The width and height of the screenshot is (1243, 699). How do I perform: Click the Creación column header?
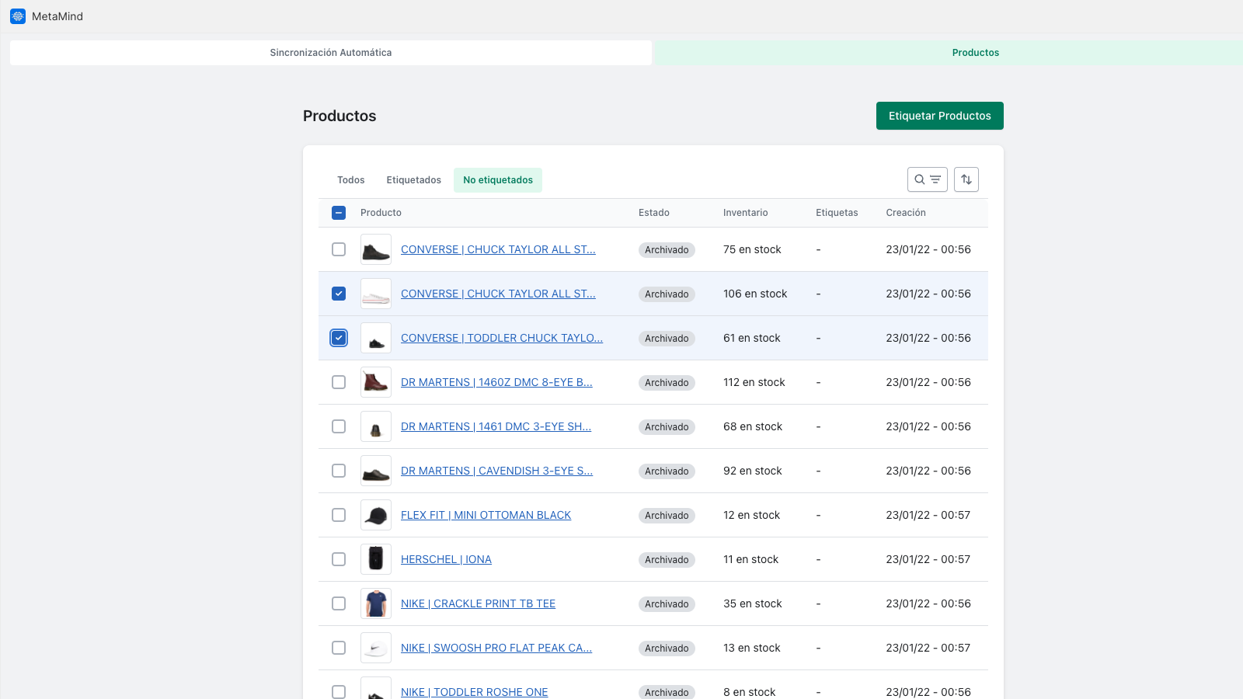(x=906, y=213)
